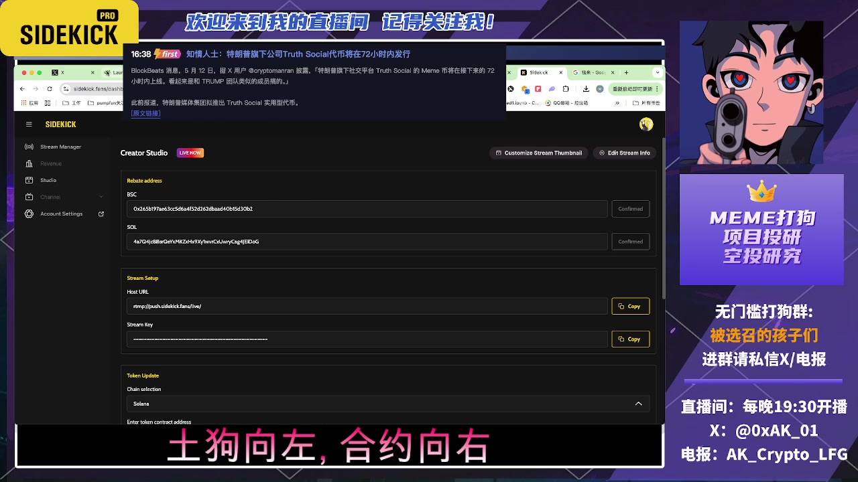Copy the Stream Key
The width and height of the screenshot is (858, 482).
tap(630, 339)
